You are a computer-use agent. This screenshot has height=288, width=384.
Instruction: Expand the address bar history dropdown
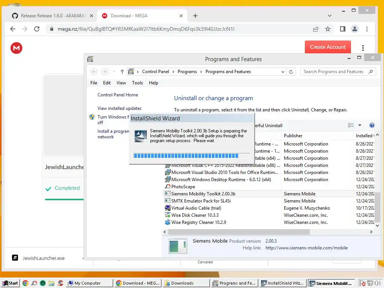[x=283, y=72]
